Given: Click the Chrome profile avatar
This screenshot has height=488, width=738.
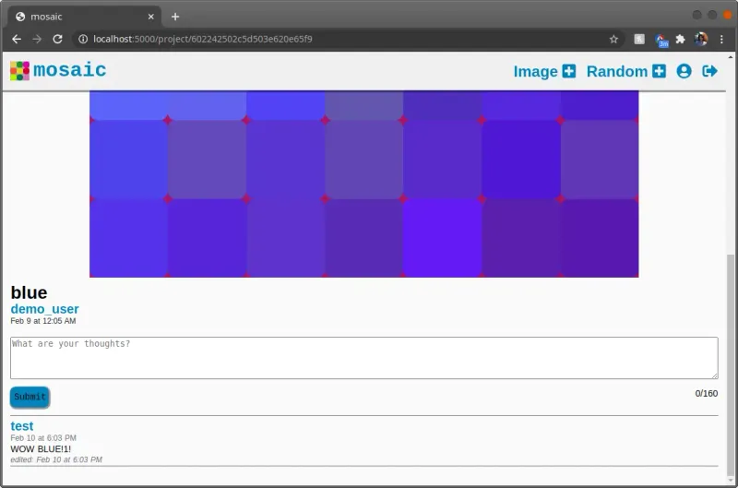Looking at the screenshot, I should click(x=701, y=40).
